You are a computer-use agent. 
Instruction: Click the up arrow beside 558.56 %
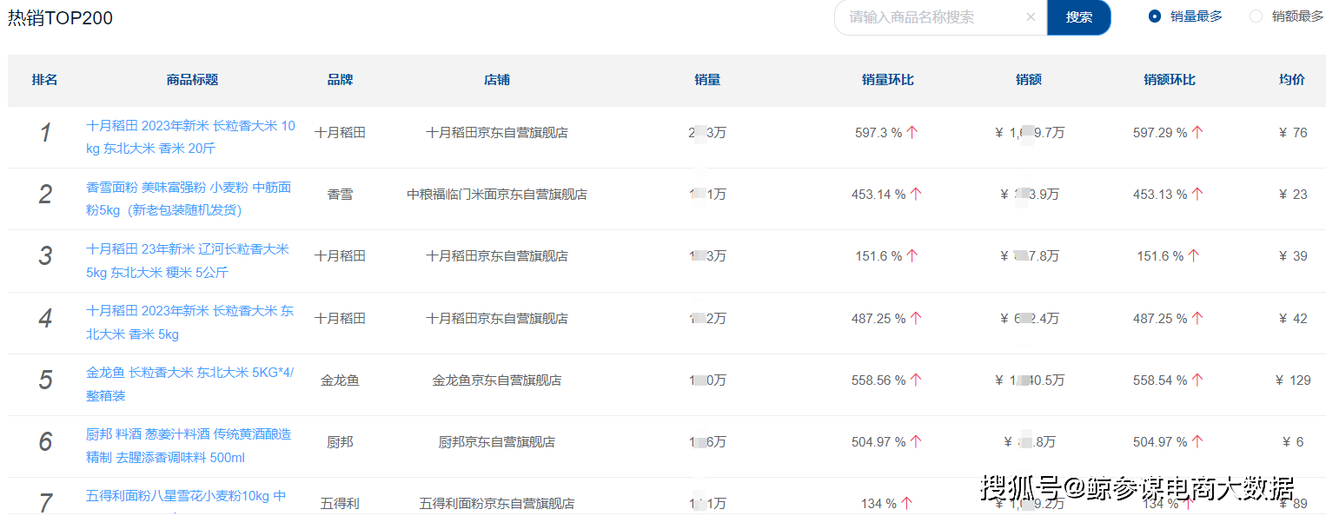916,380
